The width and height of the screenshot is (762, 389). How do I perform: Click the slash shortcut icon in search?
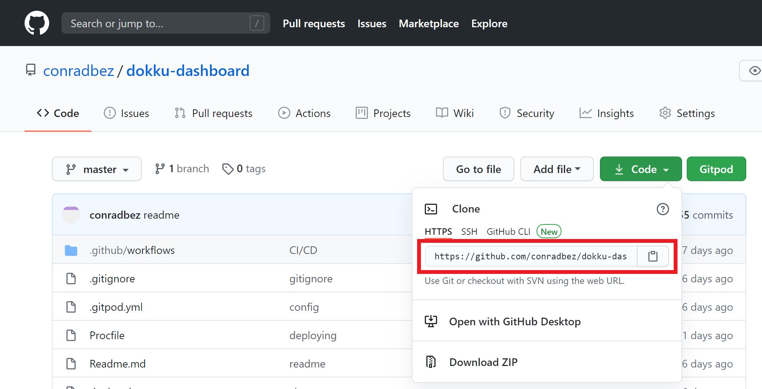(x=257, y=23)
